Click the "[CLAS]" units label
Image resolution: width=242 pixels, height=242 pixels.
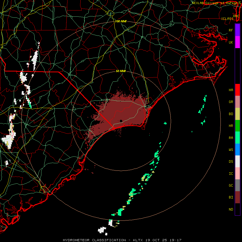click(227, 19)
